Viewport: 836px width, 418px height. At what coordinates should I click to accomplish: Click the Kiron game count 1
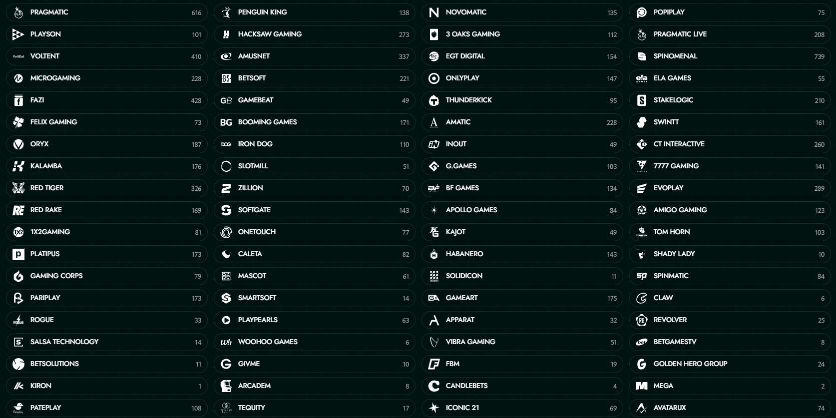200,386
